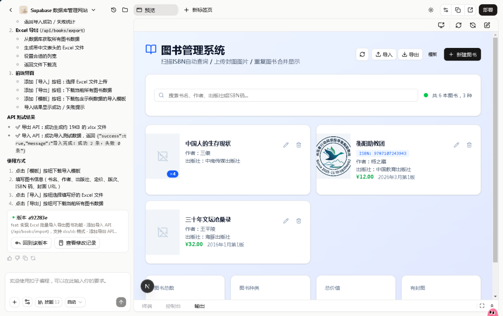503x316 pixels.
Task: Toggle light/dark theme with sun icon
Action: point(431,9)
